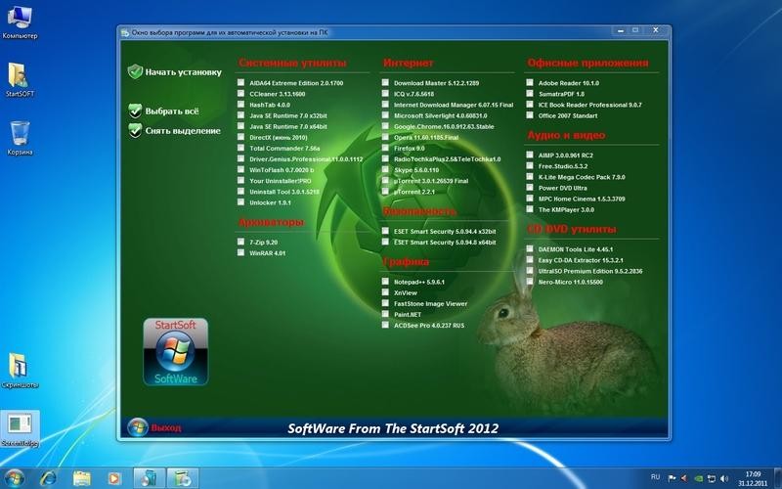
Task: Open the clock showing 17:09
Action: (x=753, y=478)
